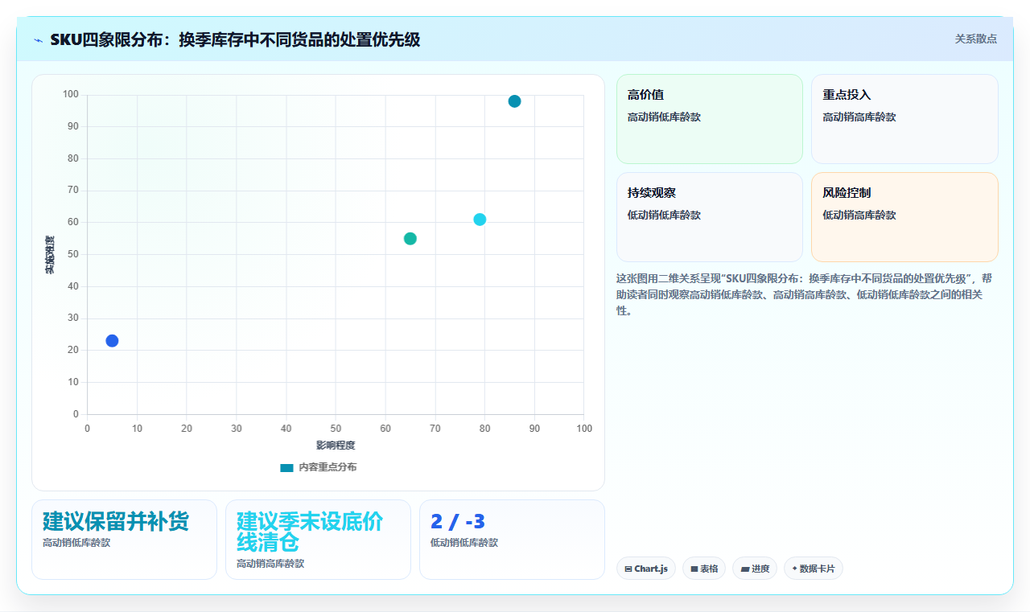The image size is (1030, 612).
Task: Click 高动销高库龄款 subtitle under 重点投入
Action: (859, 117)
